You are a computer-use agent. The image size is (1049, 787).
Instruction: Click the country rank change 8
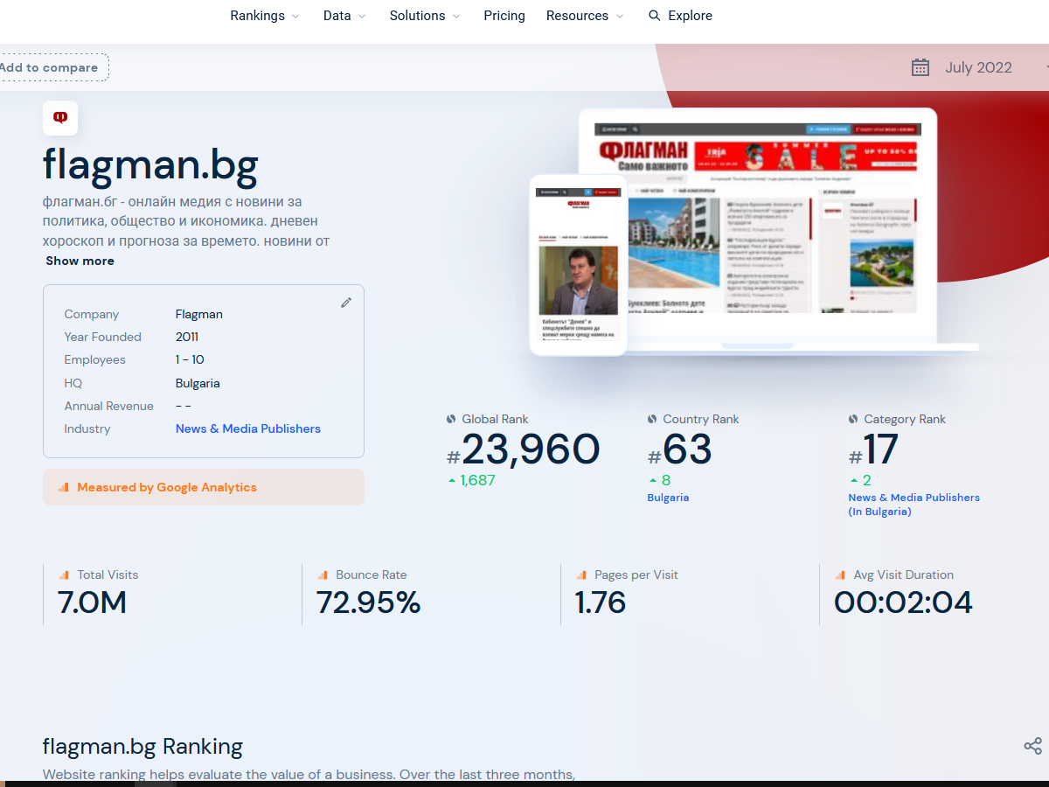point(666,480)
